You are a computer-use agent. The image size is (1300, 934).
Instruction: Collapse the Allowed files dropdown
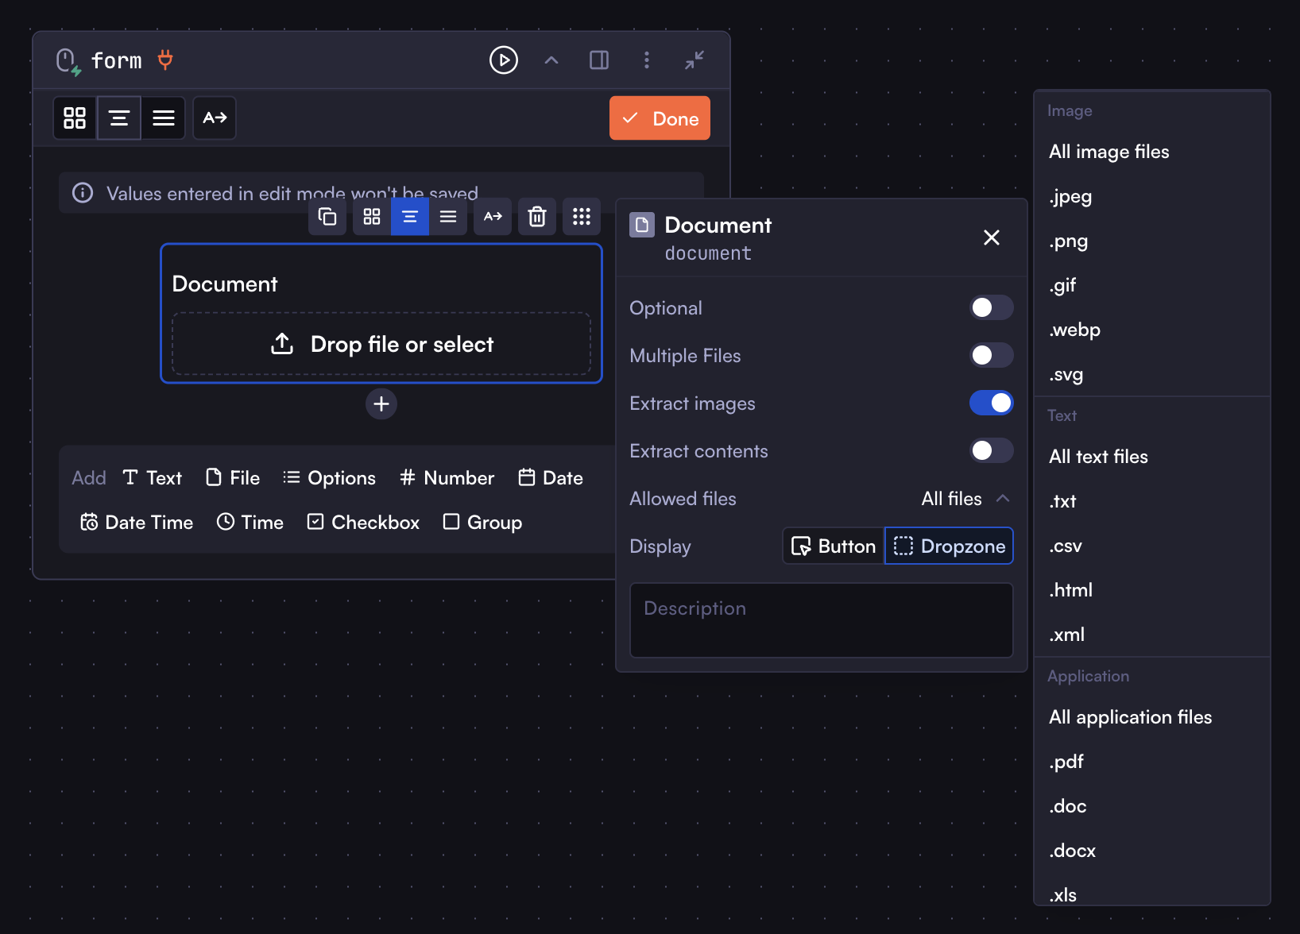(1004, 499)
